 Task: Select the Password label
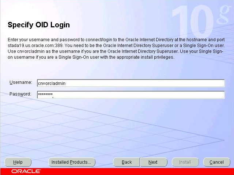[x=20, y=94]
